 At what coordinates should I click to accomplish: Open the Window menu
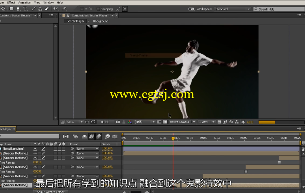coord(48,2)
